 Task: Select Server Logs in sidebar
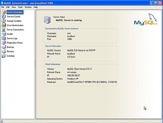pos(12,38)
